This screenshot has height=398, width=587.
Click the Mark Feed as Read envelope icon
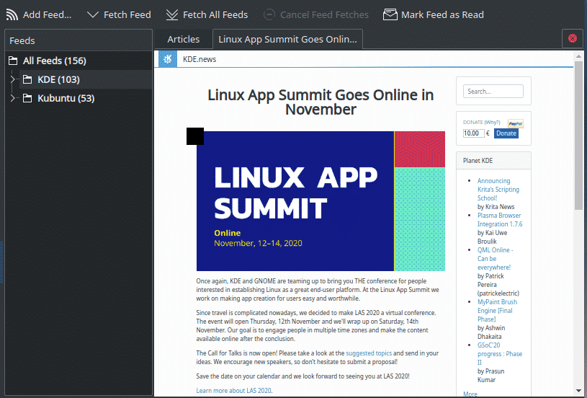pyautogui.click(x=390, y=14)
